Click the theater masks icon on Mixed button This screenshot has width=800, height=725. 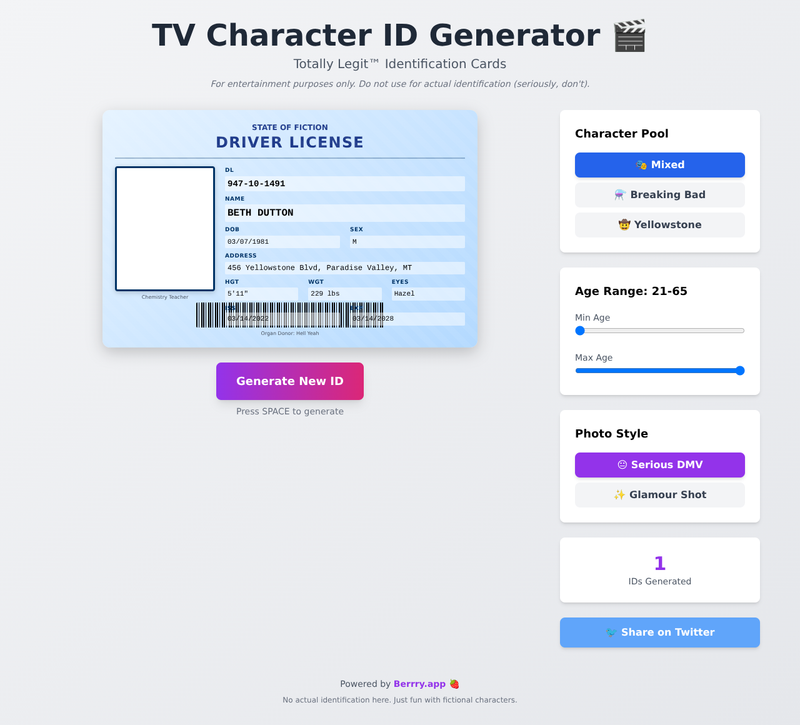(x=642, y=165)
